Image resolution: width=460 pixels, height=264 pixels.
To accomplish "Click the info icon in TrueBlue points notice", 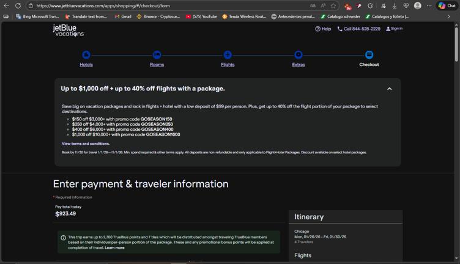I will click(x=64, y=238).
